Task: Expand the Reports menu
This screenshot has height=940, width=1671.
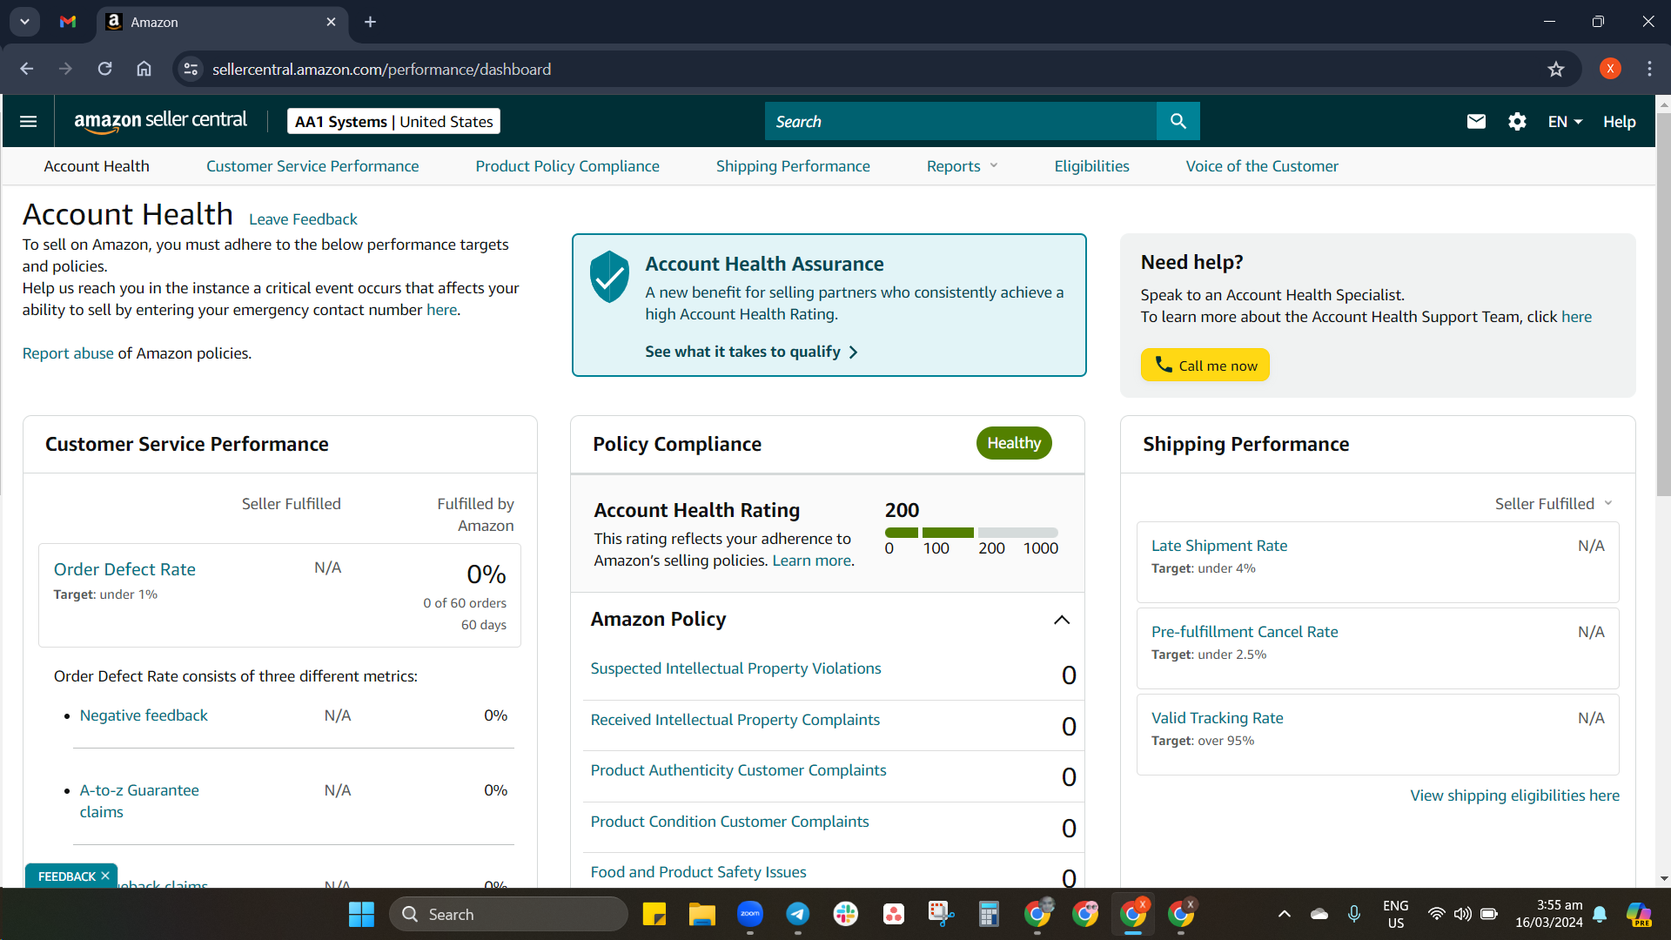Action: (962, 165)
